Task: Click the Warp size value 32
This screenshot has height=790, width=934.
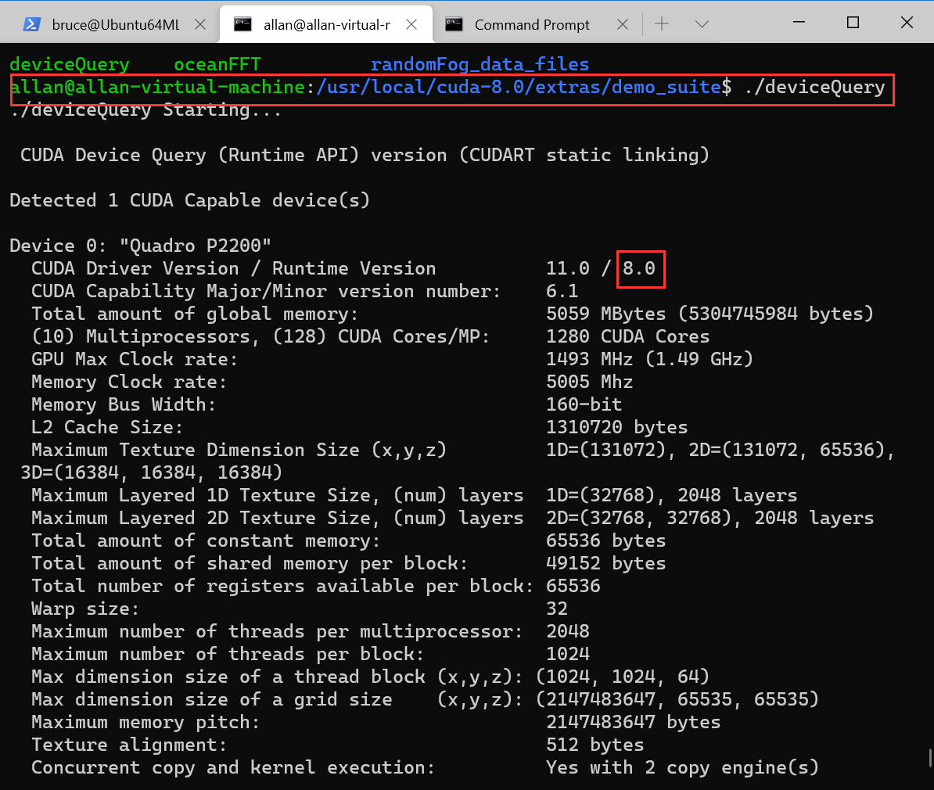Action: coord(557,609)
